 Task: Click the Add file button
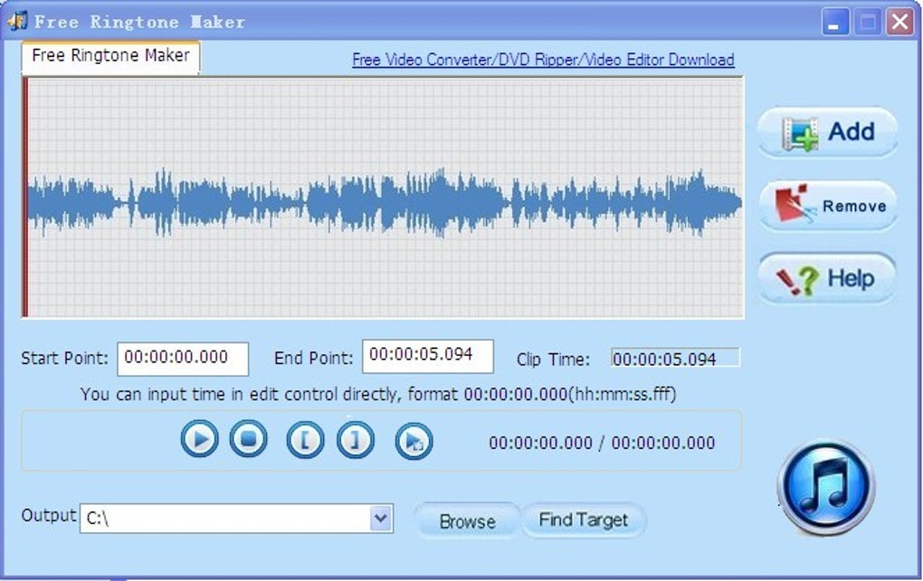point(827,132)
